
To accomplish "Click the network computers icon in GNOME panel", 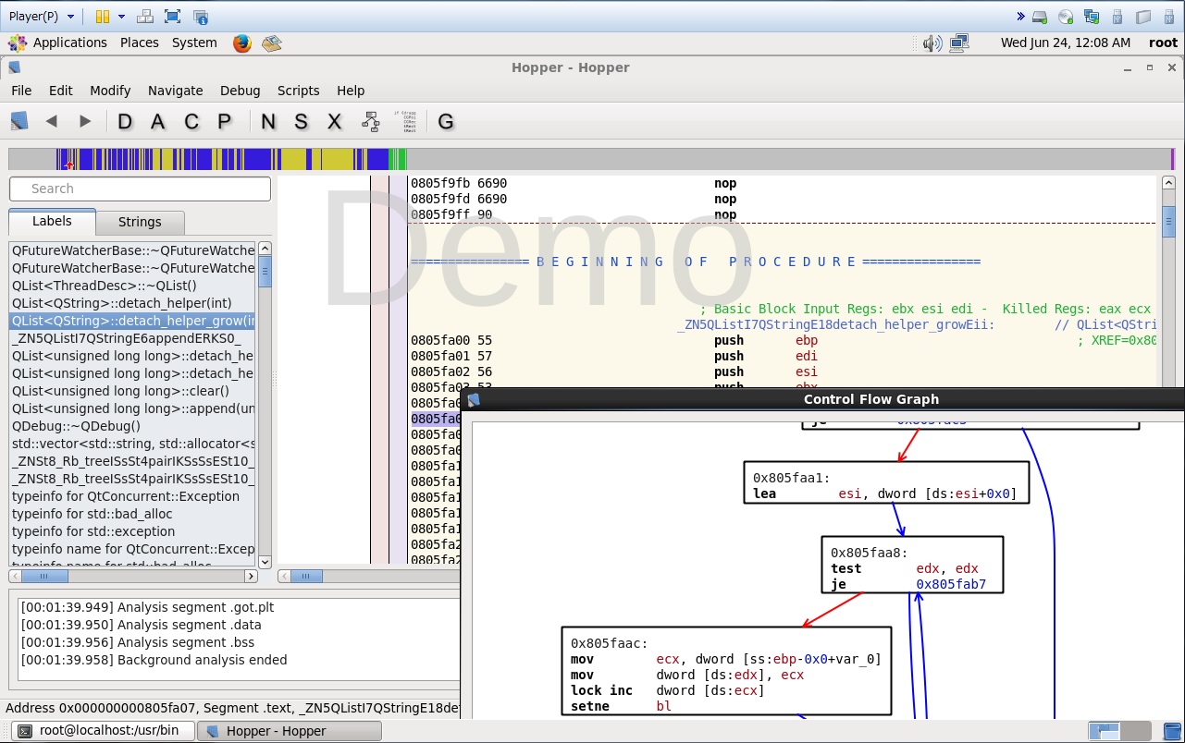I will (958, 43).
